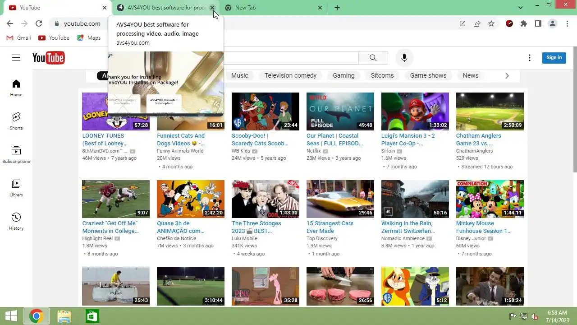Open Library in the sidebar
This screenshot has height=325, width=577.
tap(16, 188)
